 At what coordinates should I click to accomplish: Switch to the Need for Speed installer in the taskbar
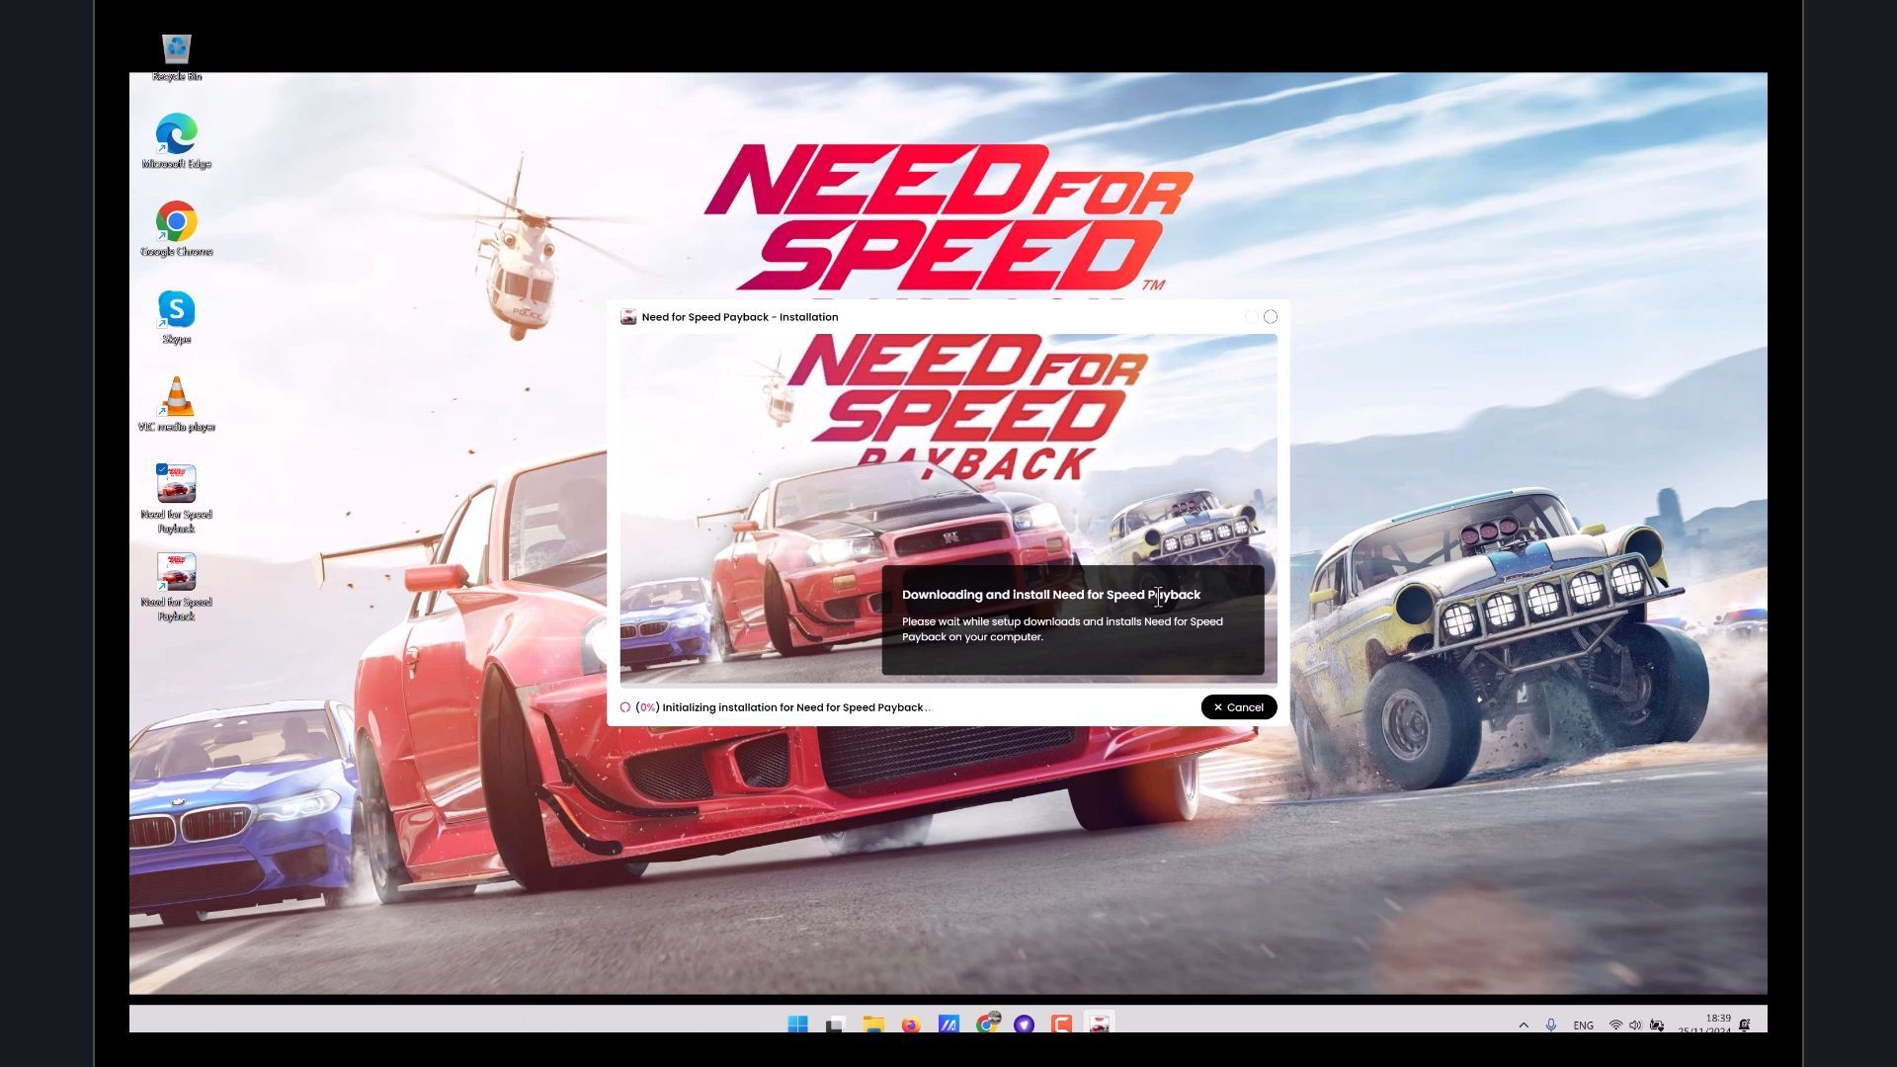tap(1100, 1024)
